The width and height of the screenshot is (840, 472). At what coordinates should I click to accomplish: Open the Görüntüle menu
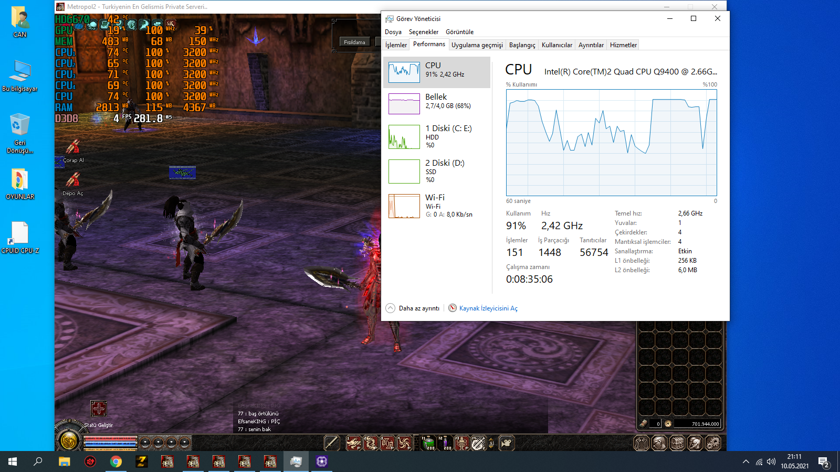[460, 32]
